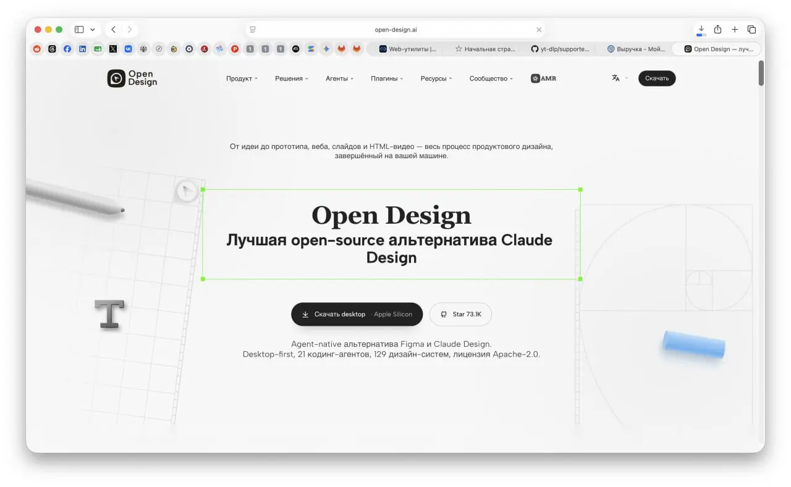Go forward with the browser forward arrow
This screenshot has height=487, width=791.
click(x=129, y=30)
